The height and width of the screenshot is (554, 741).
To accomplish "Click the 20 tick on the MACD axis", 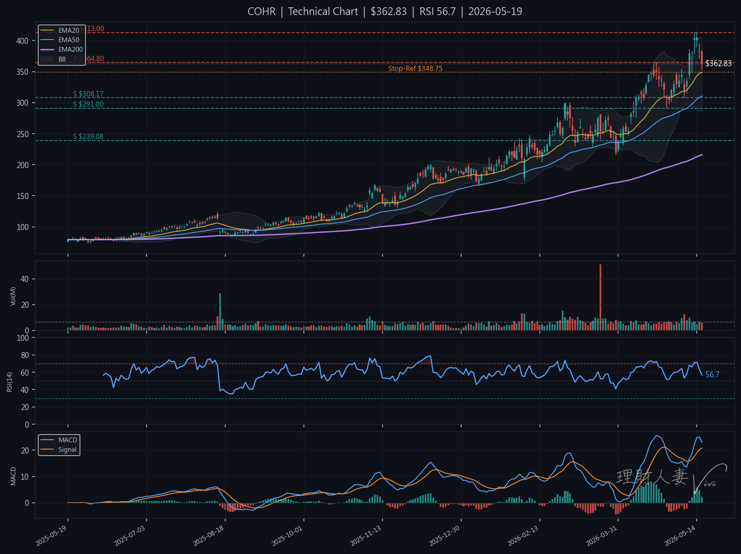I will click(x=25, y=451).
